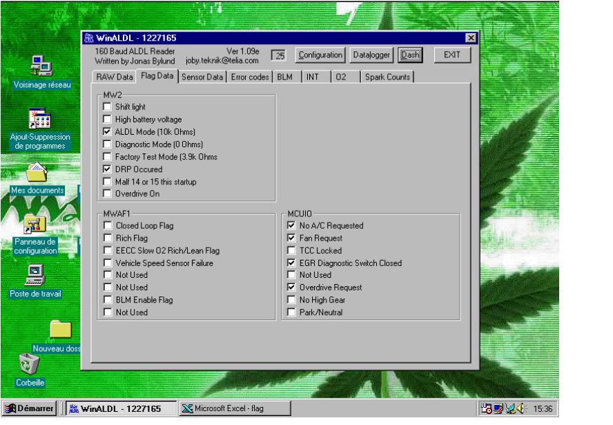Tick the Closed Loop Flag checkbox
The image size is (613, 425).
pyautogui.click(x=108, y=226)
